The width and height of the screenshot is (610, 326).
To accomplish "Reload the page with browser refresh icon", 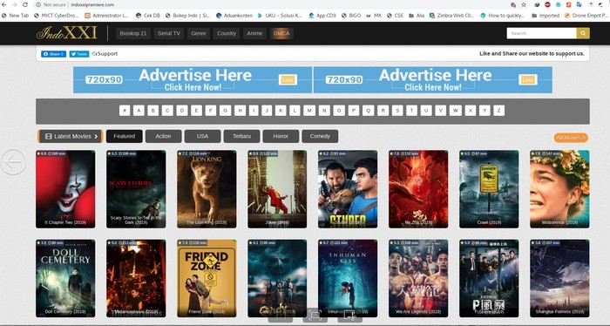I will pyautogui.click(x=25, y=4).
